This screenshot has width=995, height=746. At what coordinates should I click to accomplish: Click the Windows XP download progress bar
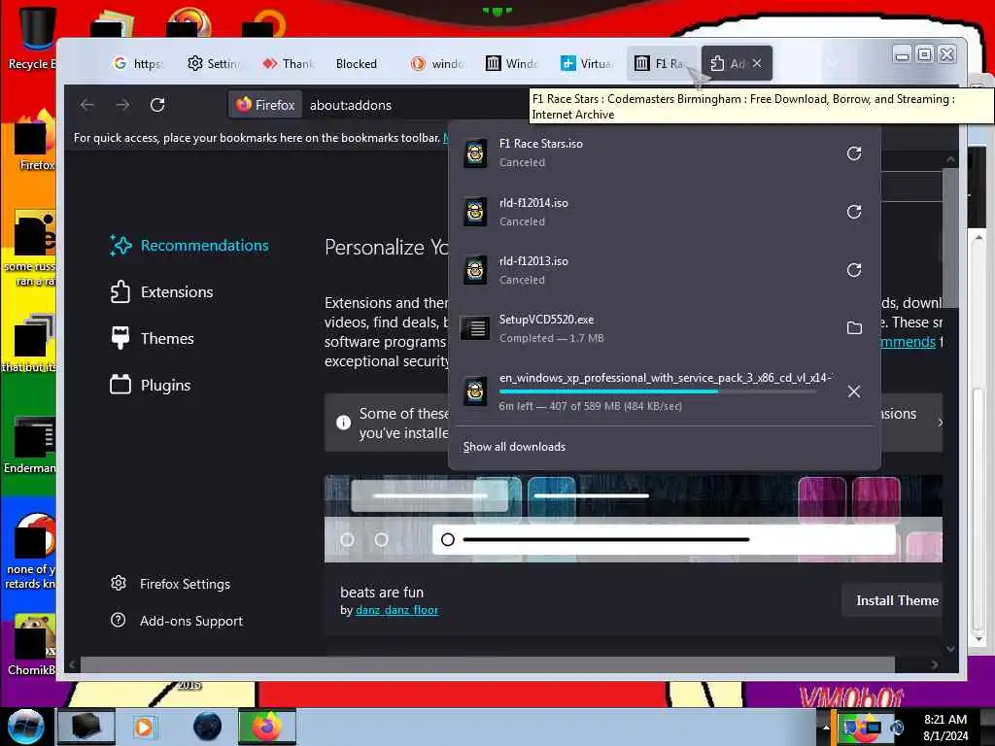(x=658, y=392)
